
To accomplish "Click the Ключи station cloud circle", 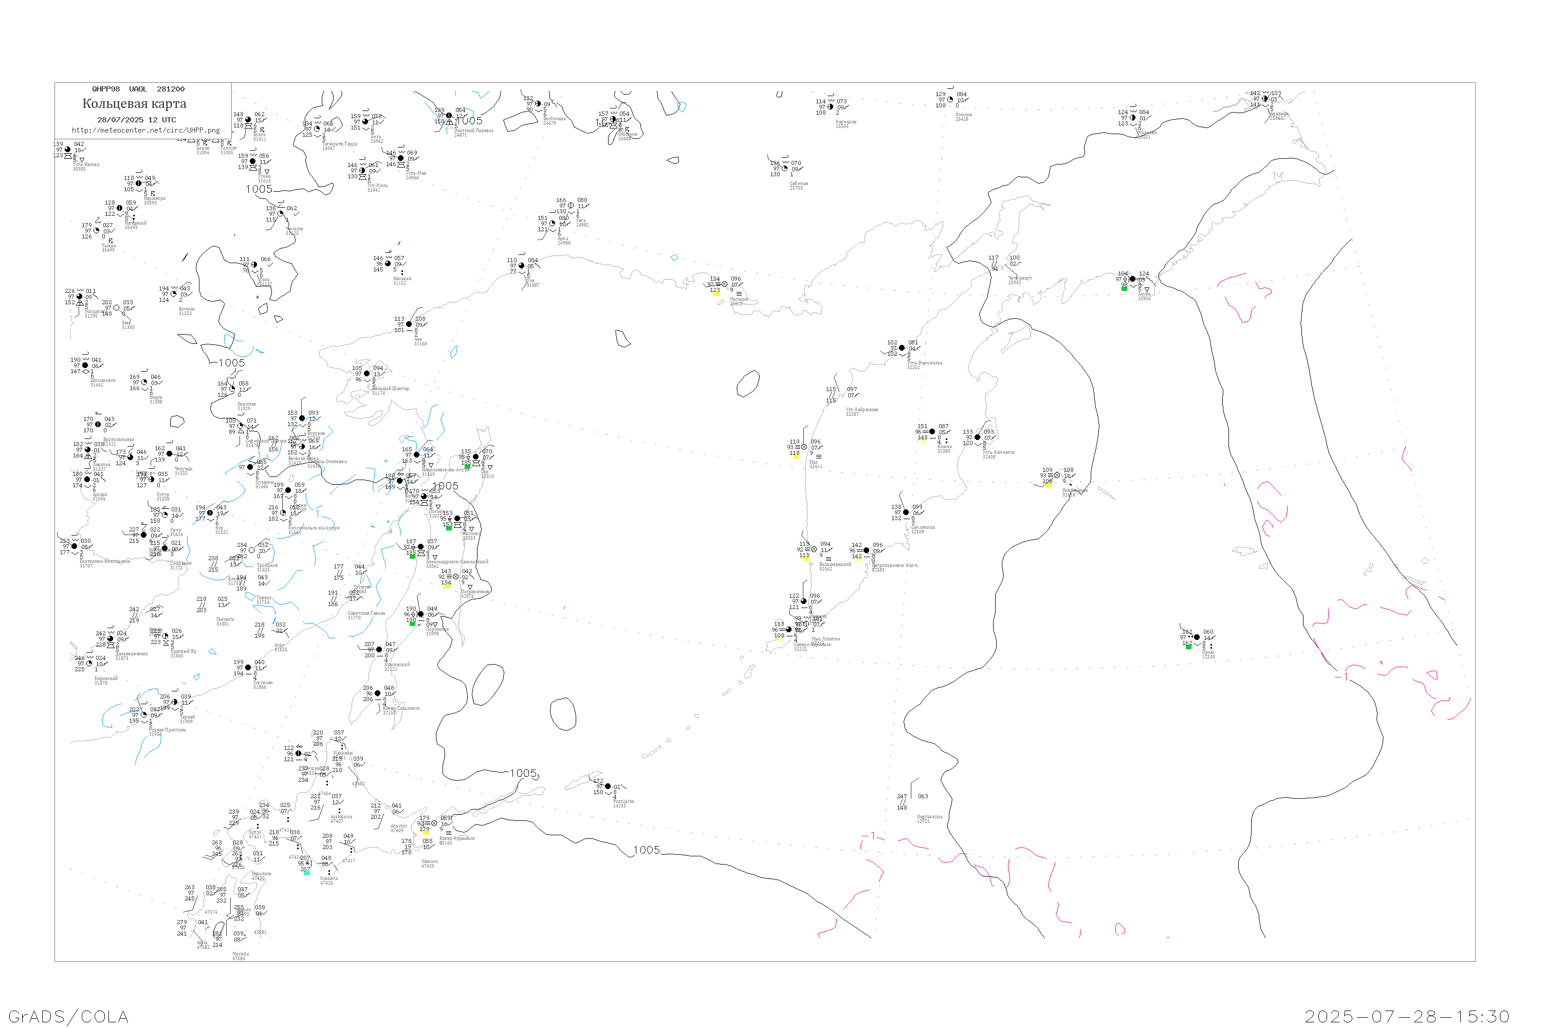I will [x=932, y=432].
